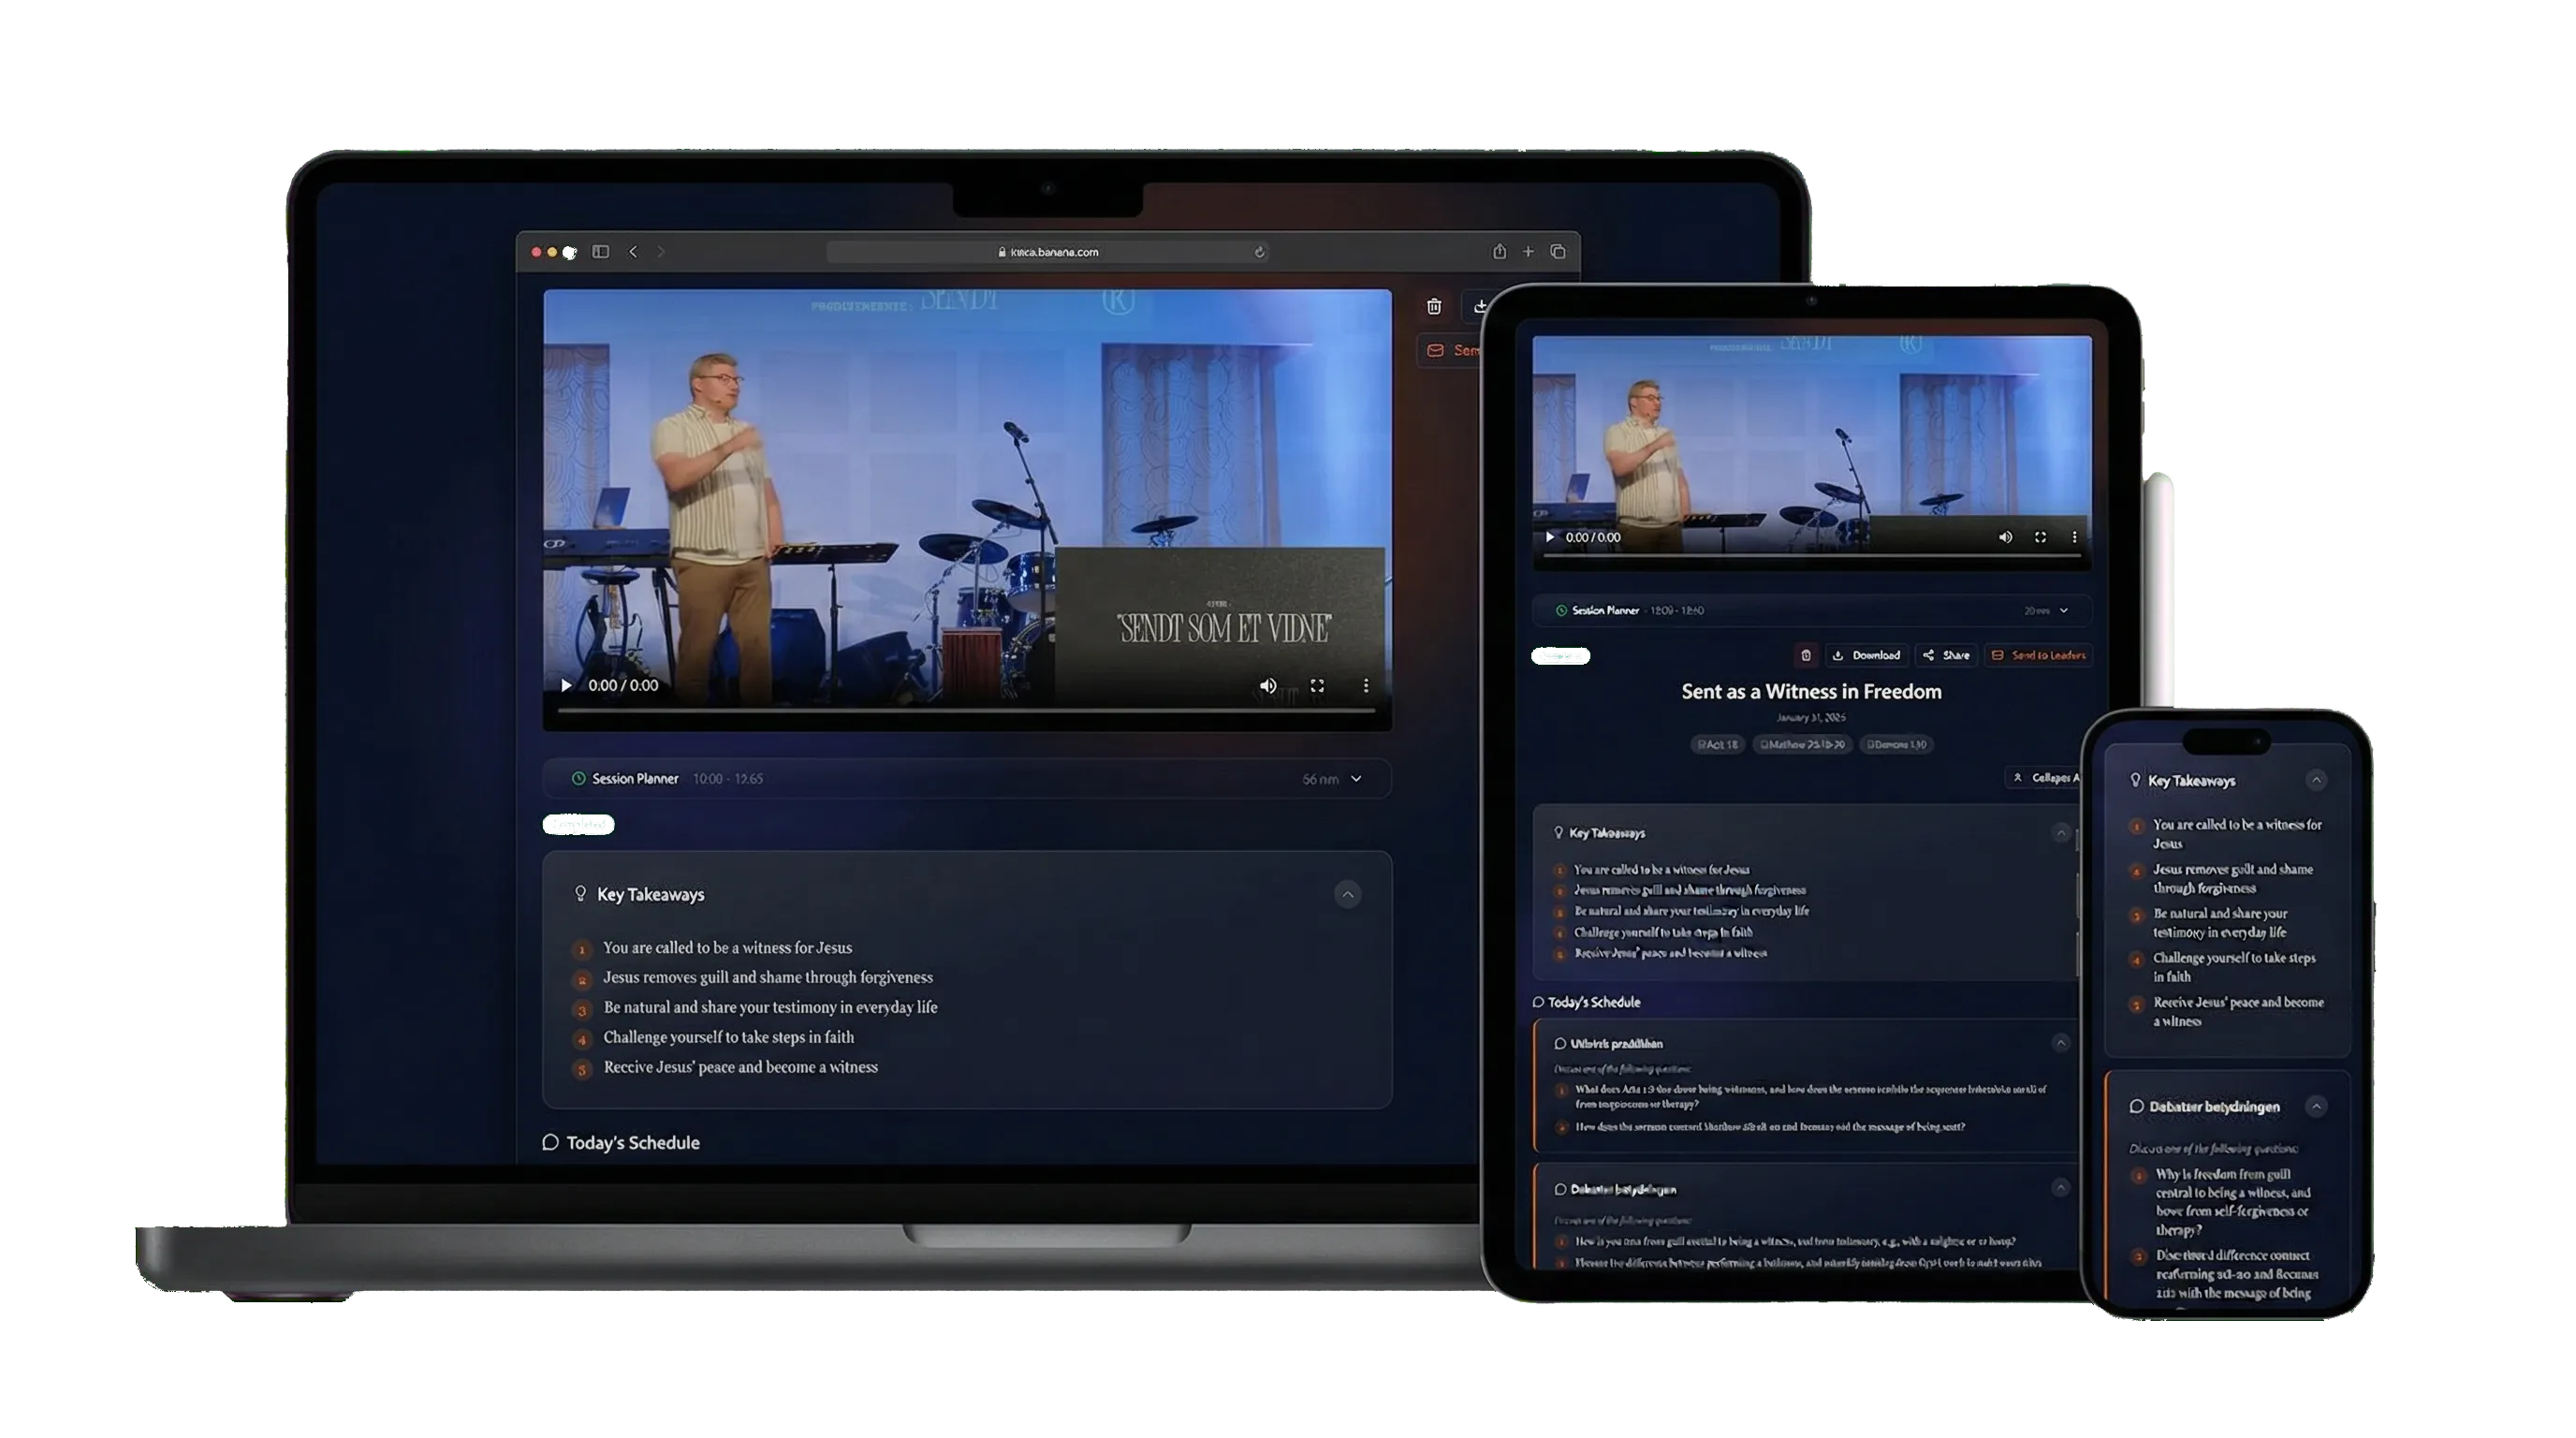Mute the tablet video player

tap(2004, 537)
